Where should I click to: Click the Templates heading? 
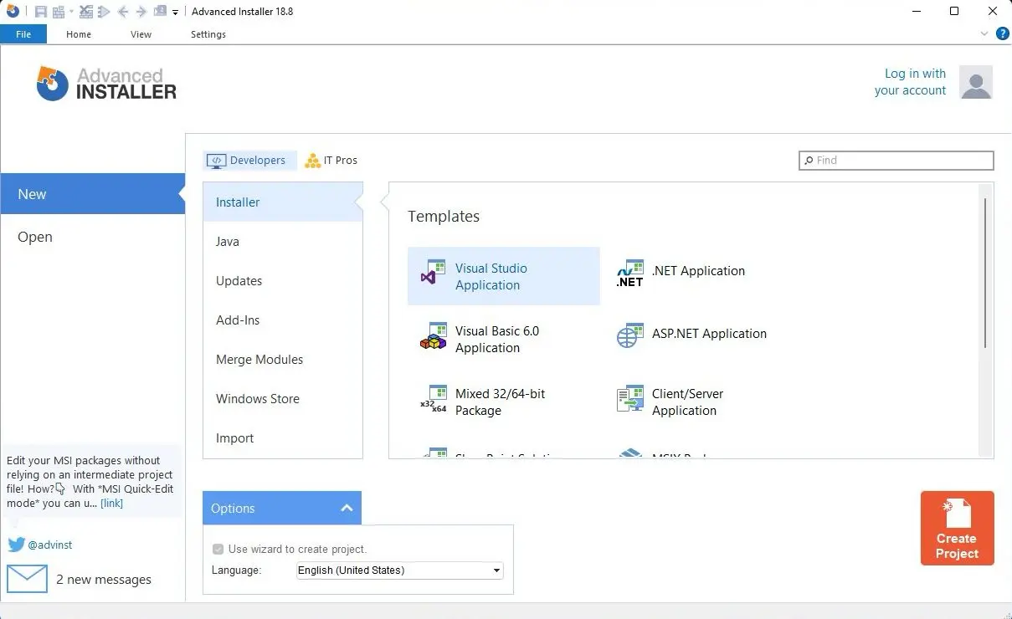(x=444, y=216)
